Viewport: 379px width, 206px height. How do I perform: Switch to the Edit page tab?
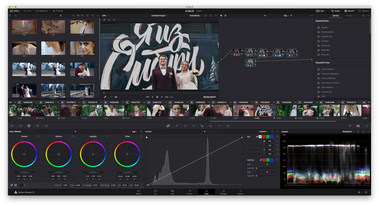point(172,192)
